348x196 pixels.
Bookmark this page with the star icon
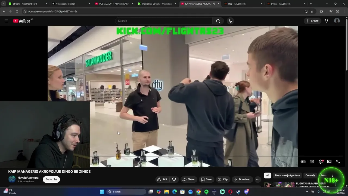(312, 11)
